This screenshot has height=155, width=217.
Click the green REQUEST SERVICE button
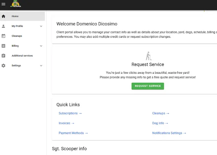coord(148,86)
